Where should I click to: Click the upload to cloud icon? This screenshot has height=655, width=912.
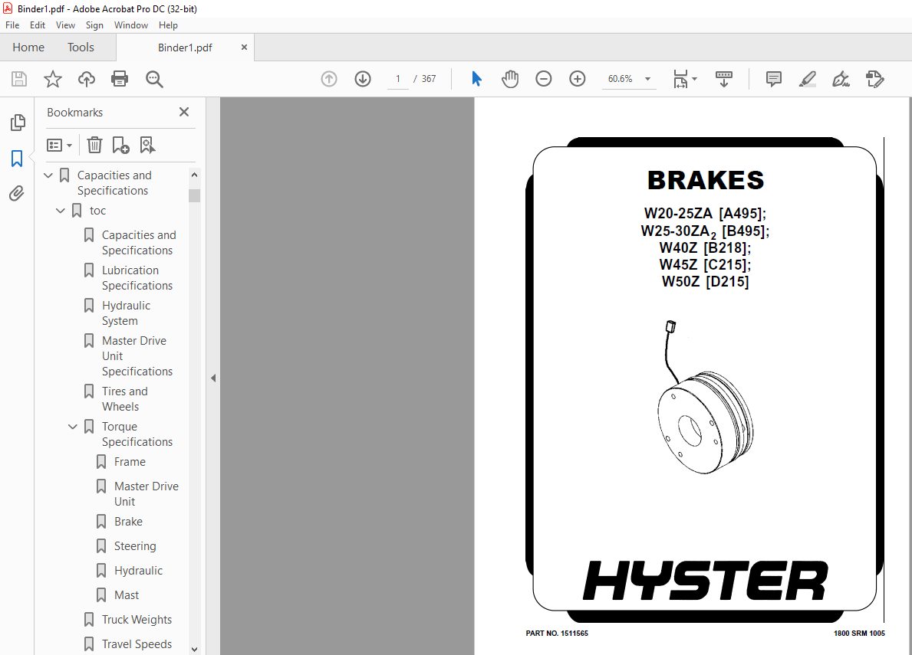(x=87, y=79)
